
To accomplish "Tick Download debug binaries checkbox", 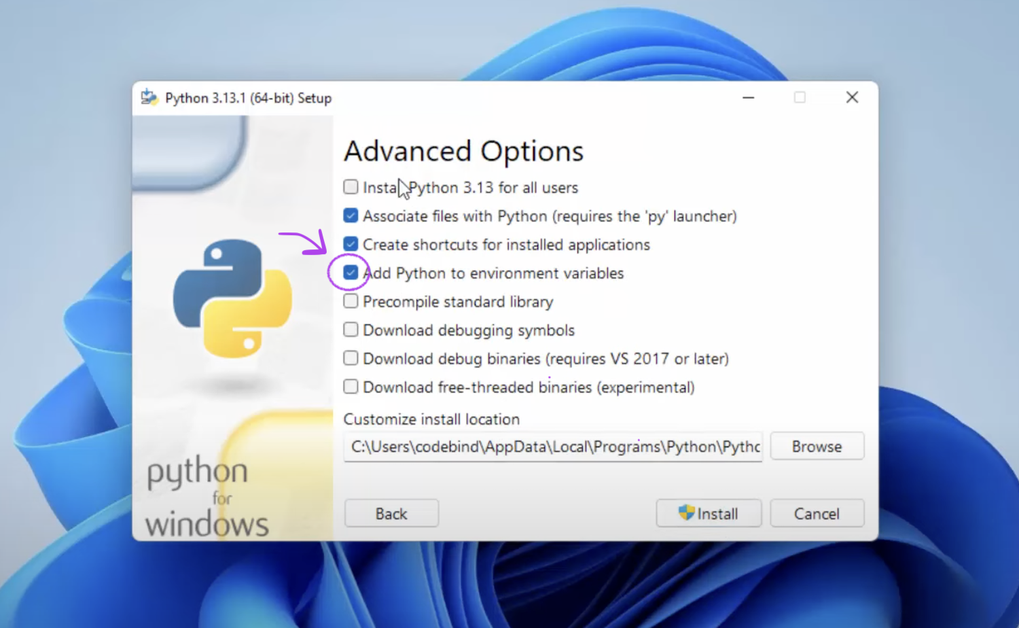I will (351, 358).
